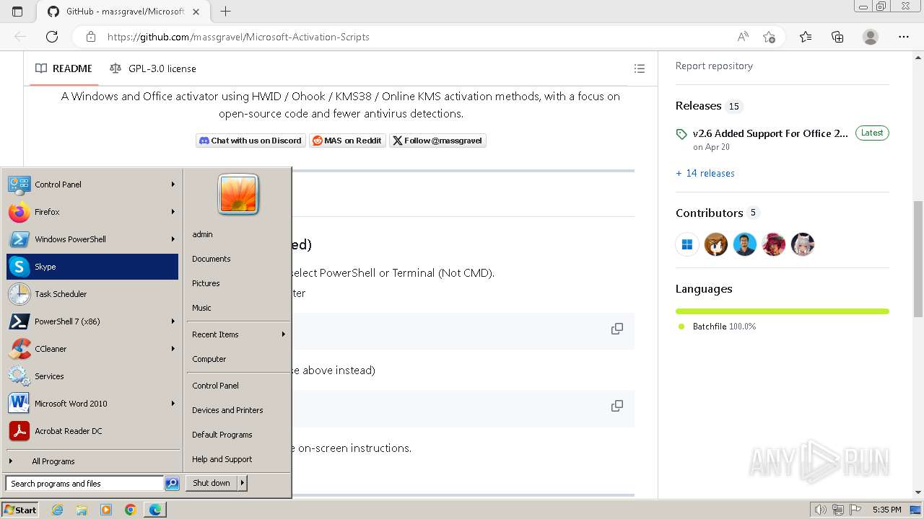The width and height of the screenshot is (924, 519).
Task: Toggle Read aloud icon in address bar
Action: 743,37
